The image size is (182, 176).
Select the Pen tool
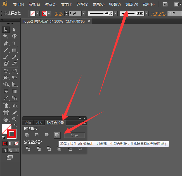coord(6,44)
